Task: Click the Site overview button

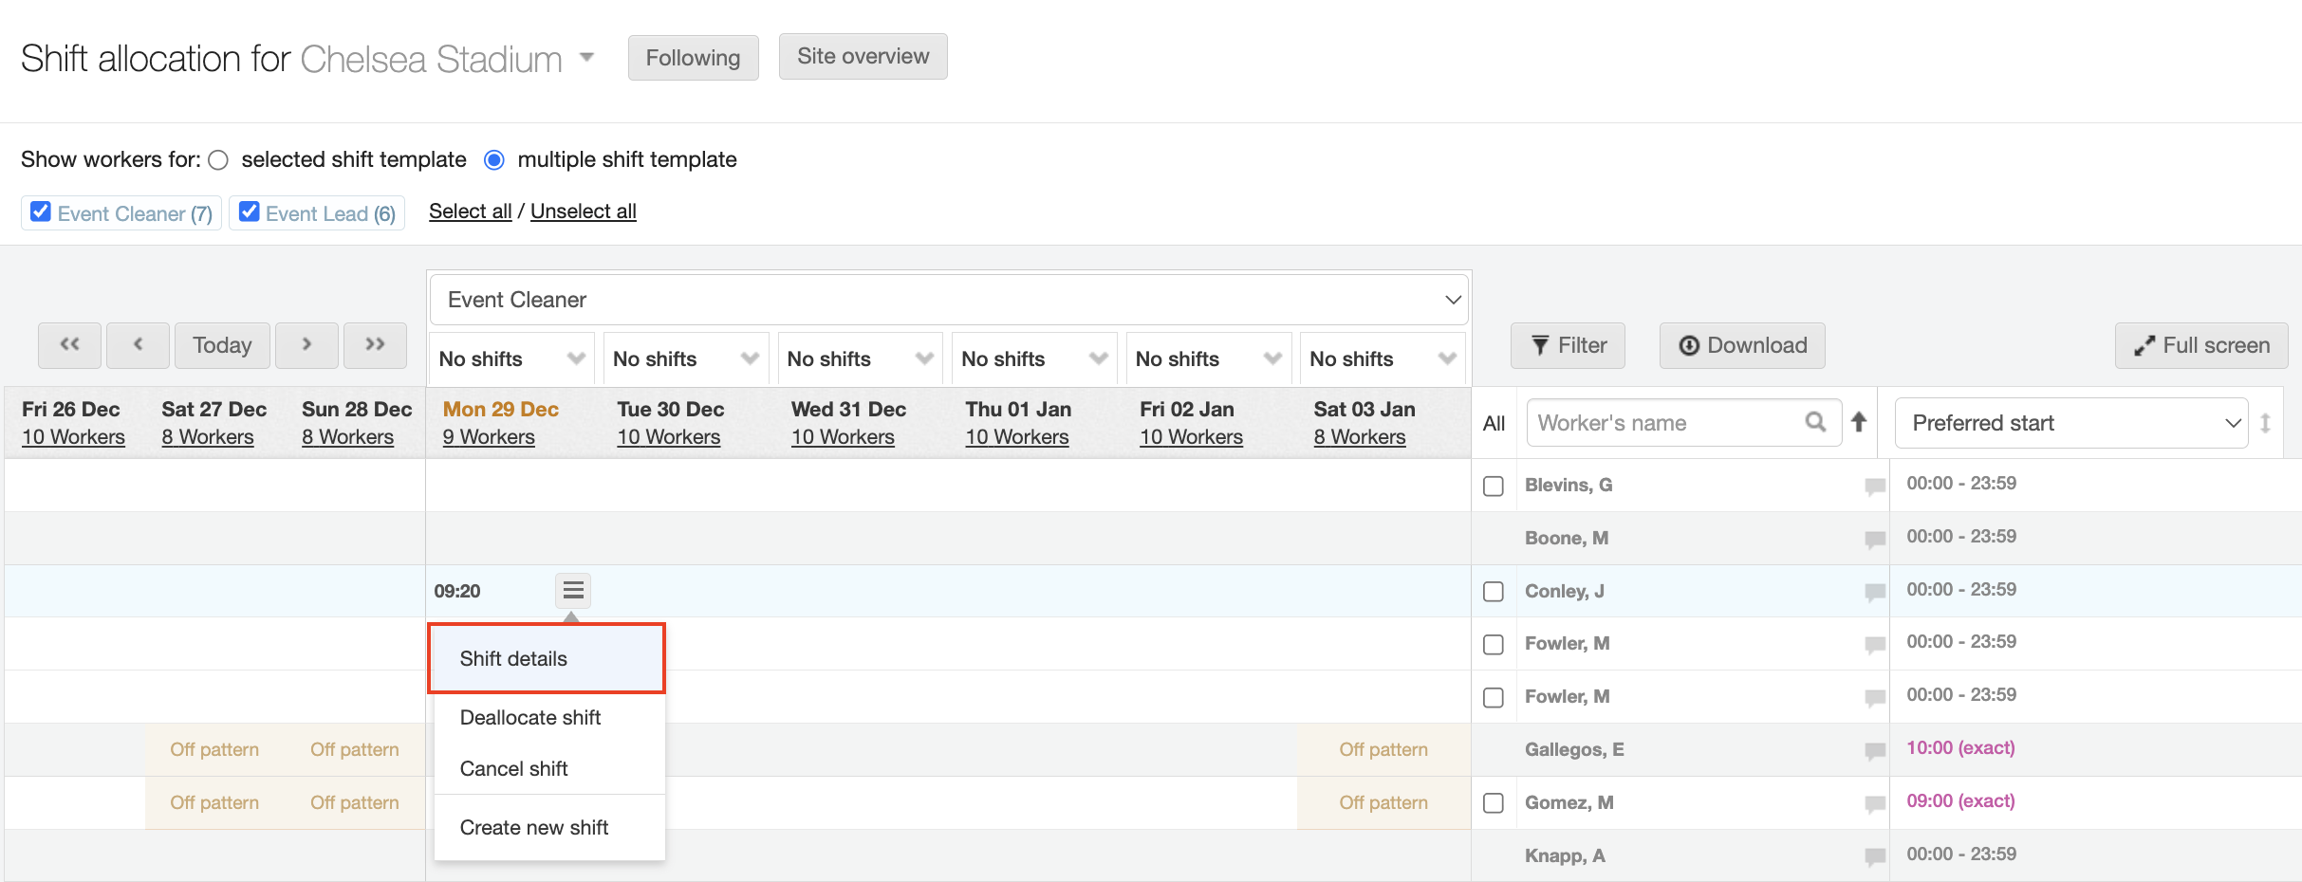Action: click(863, 57)
